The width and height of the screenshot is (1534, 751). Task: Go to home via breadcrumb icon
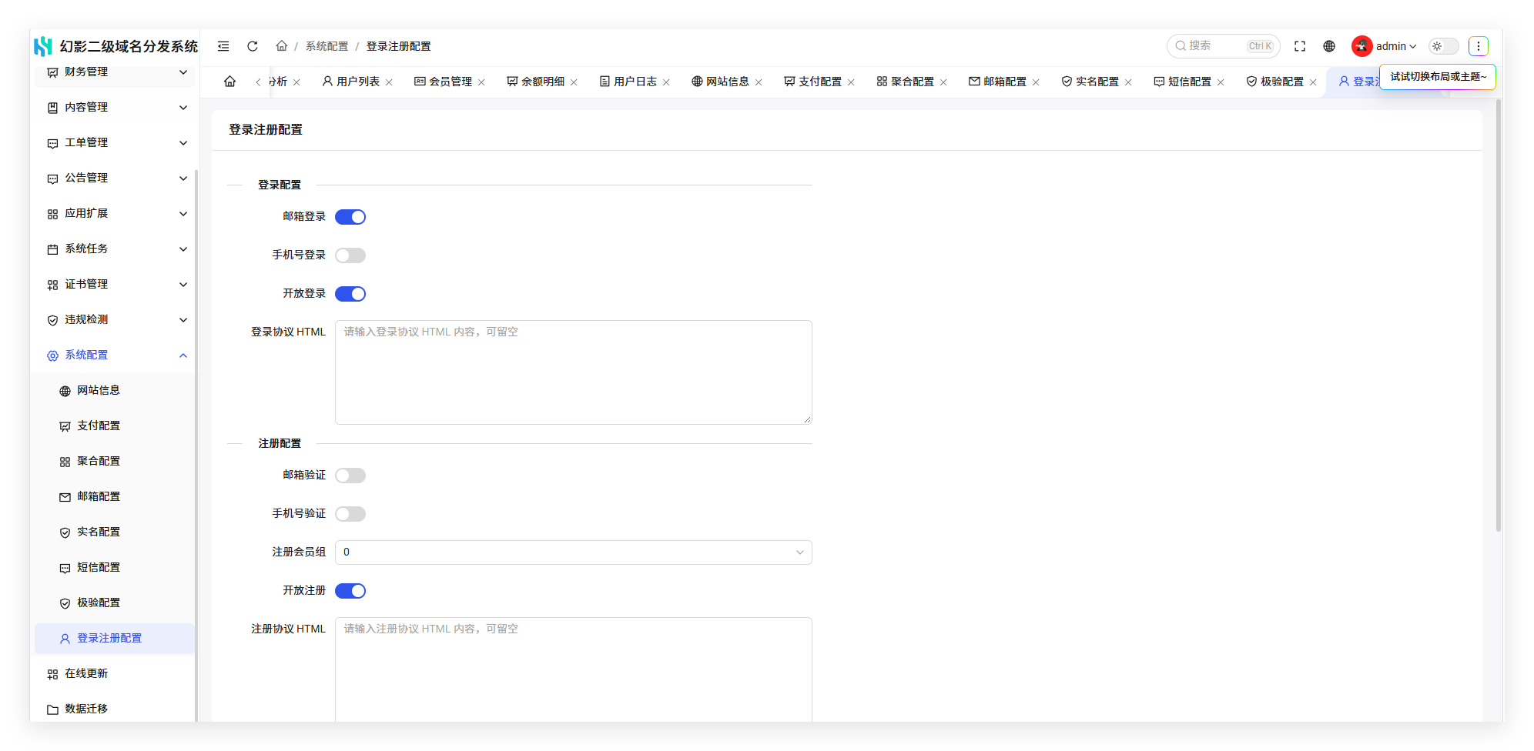[x=282, y=46]
